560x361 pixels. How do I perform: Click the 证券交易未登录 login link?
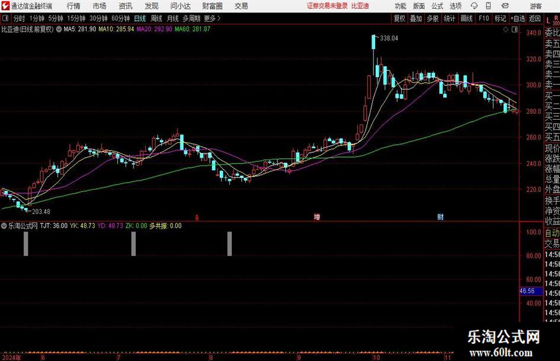(x=327, y=6)
